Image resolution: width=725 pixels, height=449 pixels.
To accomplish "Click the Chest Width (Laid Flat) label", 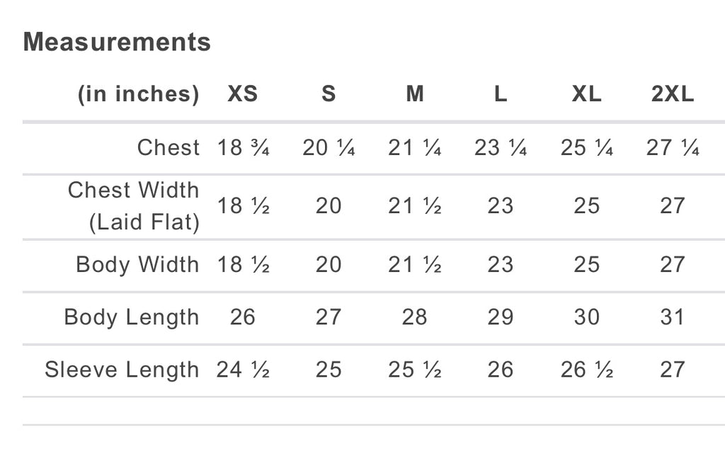I will tap(134, 206).
